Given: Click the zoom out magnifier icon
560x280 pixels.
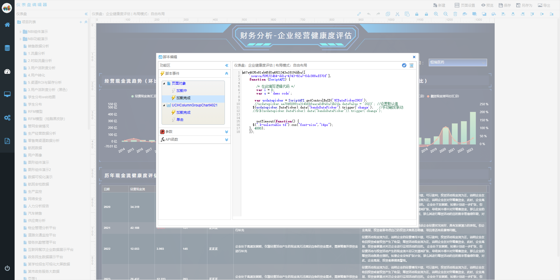Looking at the screenshot, I should click(x=446, y=14).
